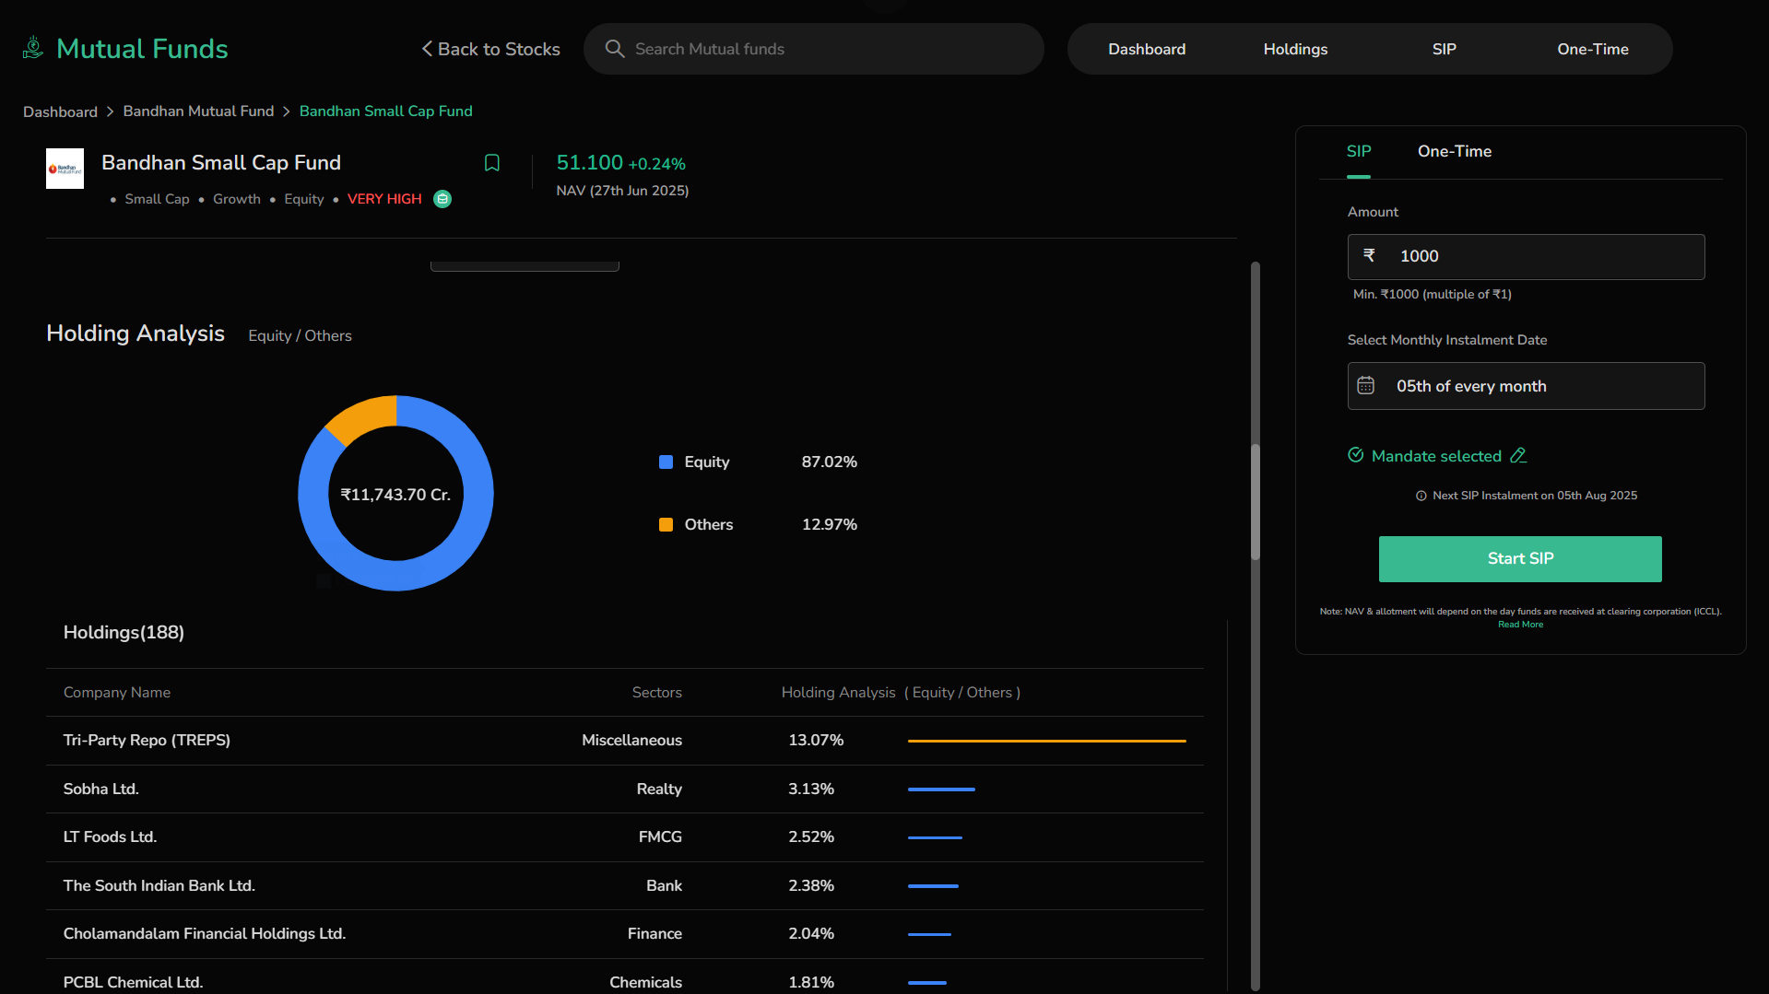Viewport: 1769px width, 994px height.
Task: Click the Growth tag
Action: click(x=237, y=199)
